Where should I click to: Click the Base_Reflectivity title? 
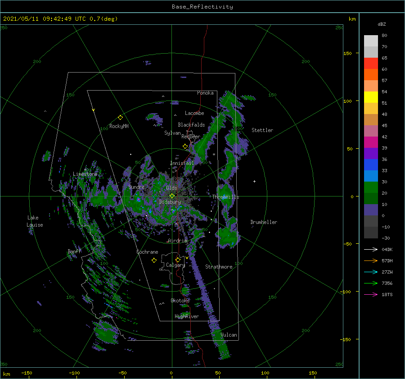tap(202, 7)
